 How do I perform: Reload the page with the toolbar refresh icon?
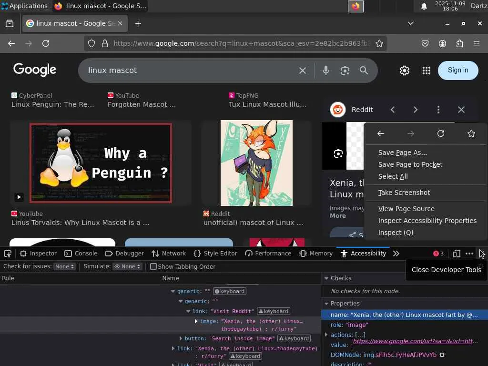(x=46, y=43)
